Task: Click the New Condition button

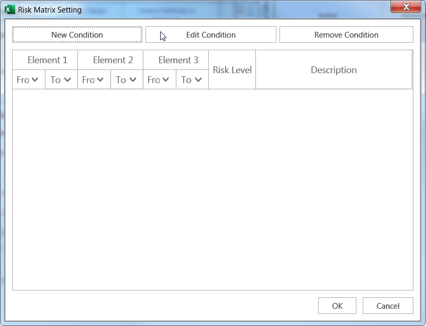Action: tap(77, 35)
